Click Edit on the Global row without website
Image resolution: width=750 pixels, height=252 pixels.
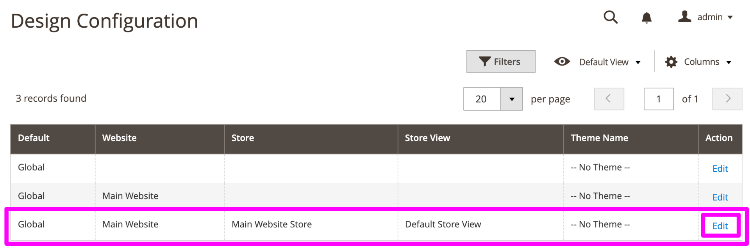pos(720,168)
